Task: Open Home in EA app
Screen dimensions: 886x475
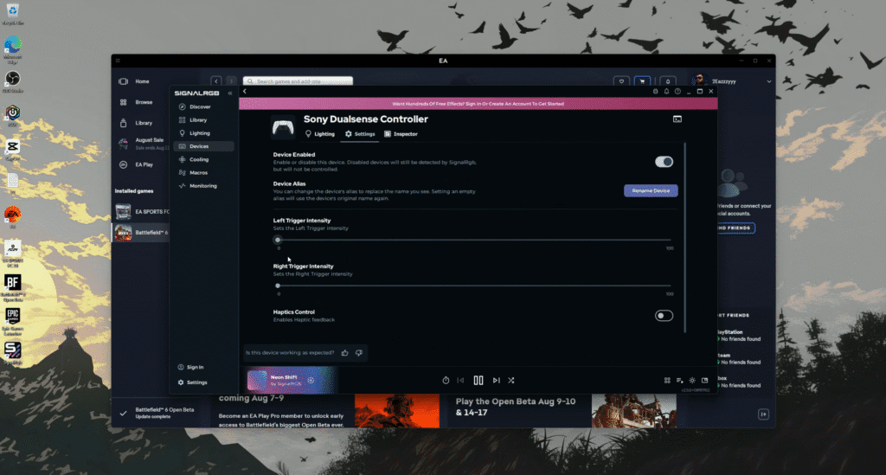Action: (x=134, y=81)
